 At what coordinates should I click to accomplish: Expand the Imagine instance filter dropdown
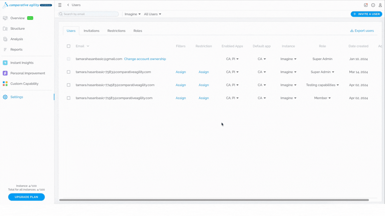click(x=133, y=14)
